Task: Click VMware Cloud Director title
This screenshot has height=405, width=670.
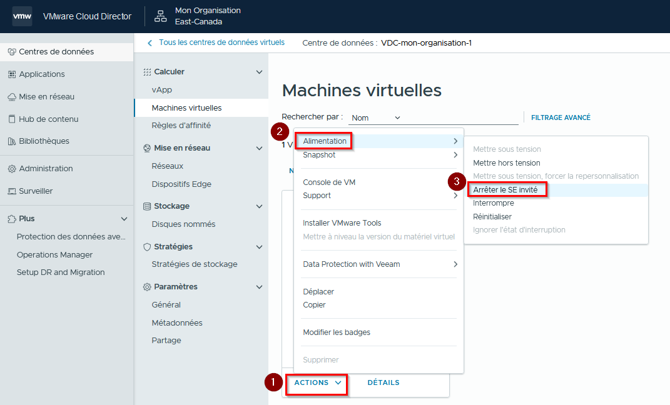Action: (x=87, y=16)
